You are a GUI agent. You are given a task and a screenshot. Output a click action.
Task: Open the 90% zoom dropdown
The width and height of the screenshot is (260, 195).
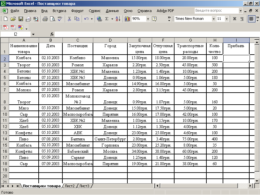pos(148,19)
